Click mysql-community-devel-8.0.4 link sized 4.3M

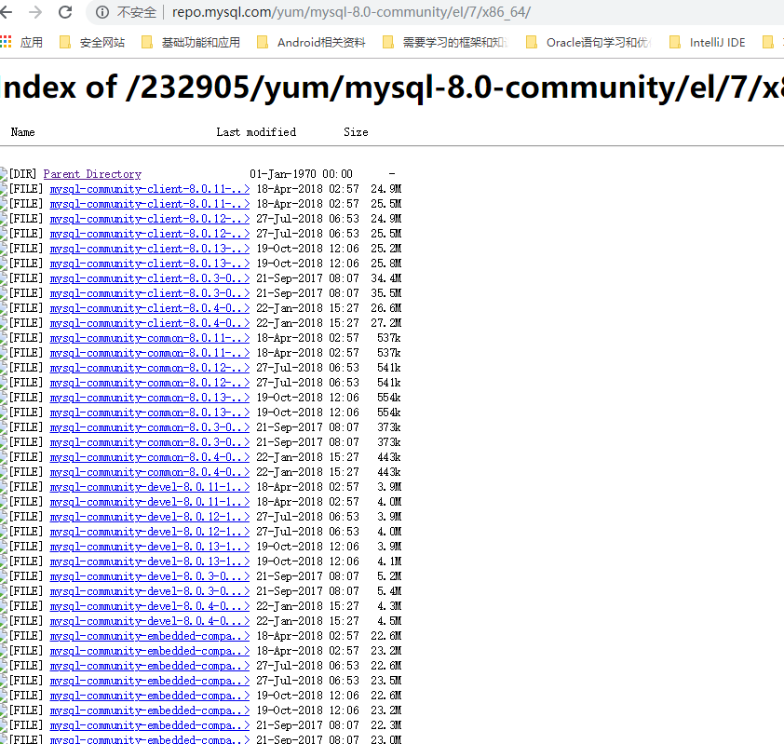click(150, 606)
